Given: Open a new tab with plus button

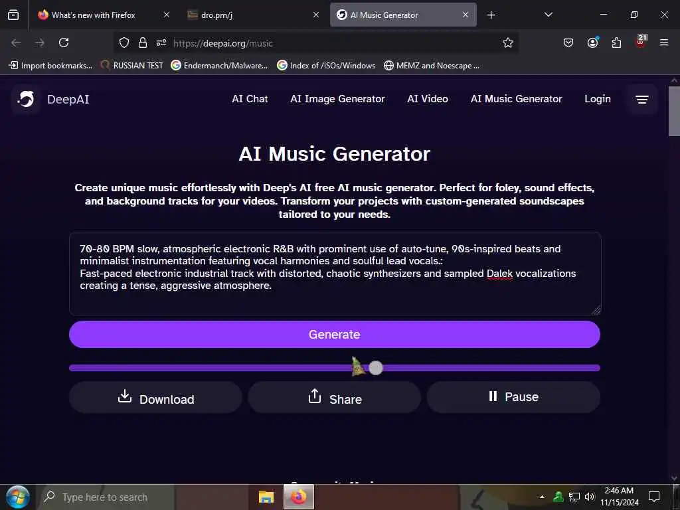Looking at the screenshot, I should click(491, 15).
